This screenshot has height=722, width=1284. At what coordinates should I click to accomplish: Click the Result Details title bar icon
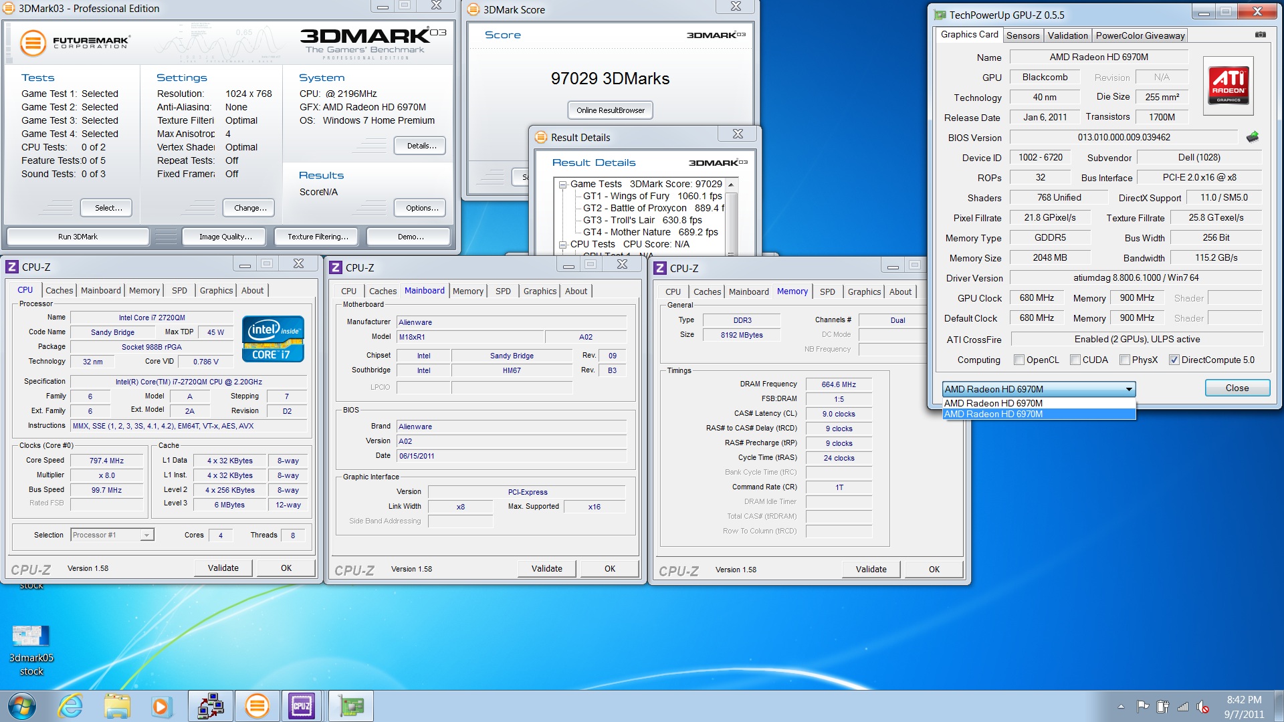540,137
